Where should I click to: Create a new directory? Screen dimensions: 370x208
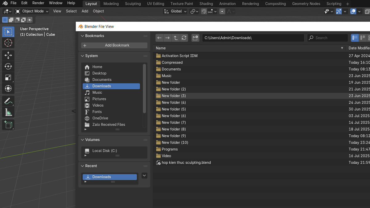195,38
